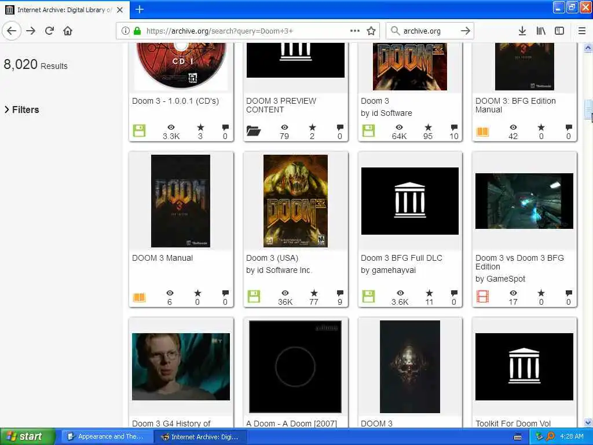Bookmark this page with the star
The image size is (593, 445).
371,31
